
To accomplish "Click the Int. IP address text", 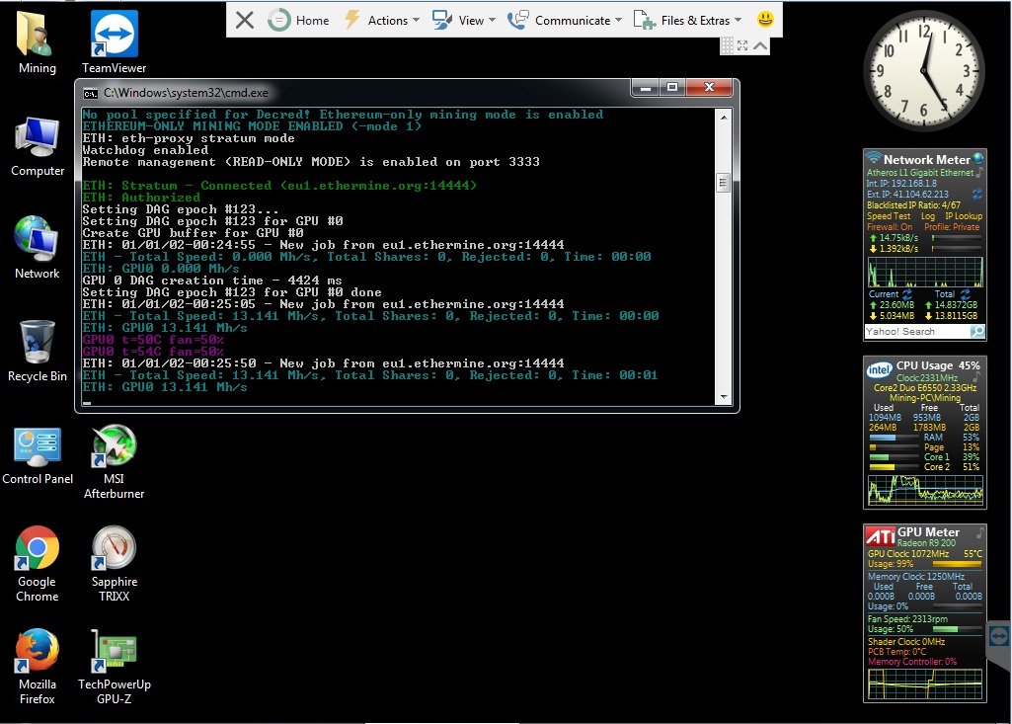I will coord(901,184).
